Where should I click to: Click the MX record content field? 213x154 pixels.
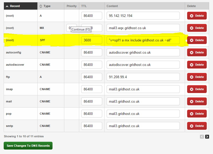point(143,28)
